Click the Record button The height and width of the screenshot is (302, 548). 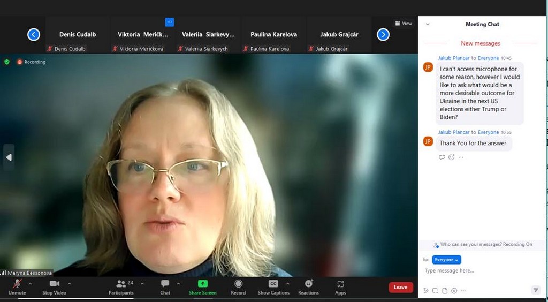click(x=238, y=286)
